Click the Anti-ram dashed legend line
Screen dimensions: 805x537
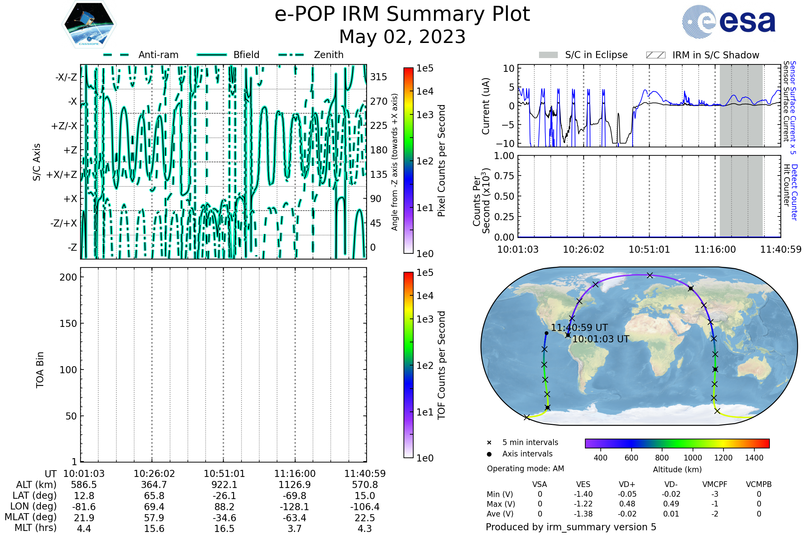click(116, 55)
